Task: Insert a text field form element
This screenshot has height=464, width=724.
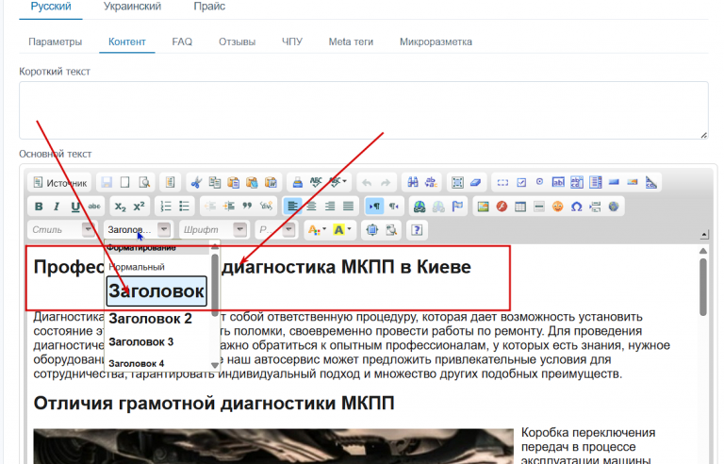Action: click(x=558, y=183)
